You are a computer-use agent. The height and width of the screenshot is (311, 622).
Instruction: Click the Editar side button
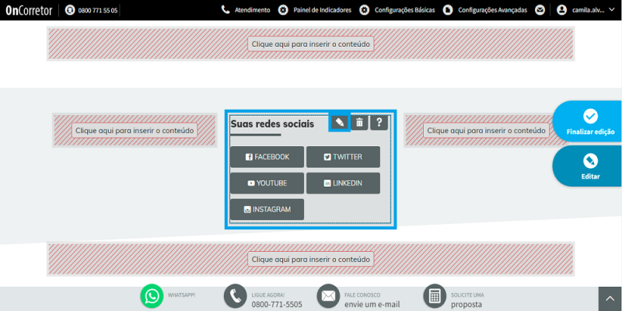(x=589, y=166)
